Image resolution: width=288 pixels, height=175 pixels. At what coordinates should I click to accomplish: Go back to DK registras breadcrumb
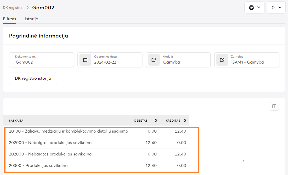point(13,8)
